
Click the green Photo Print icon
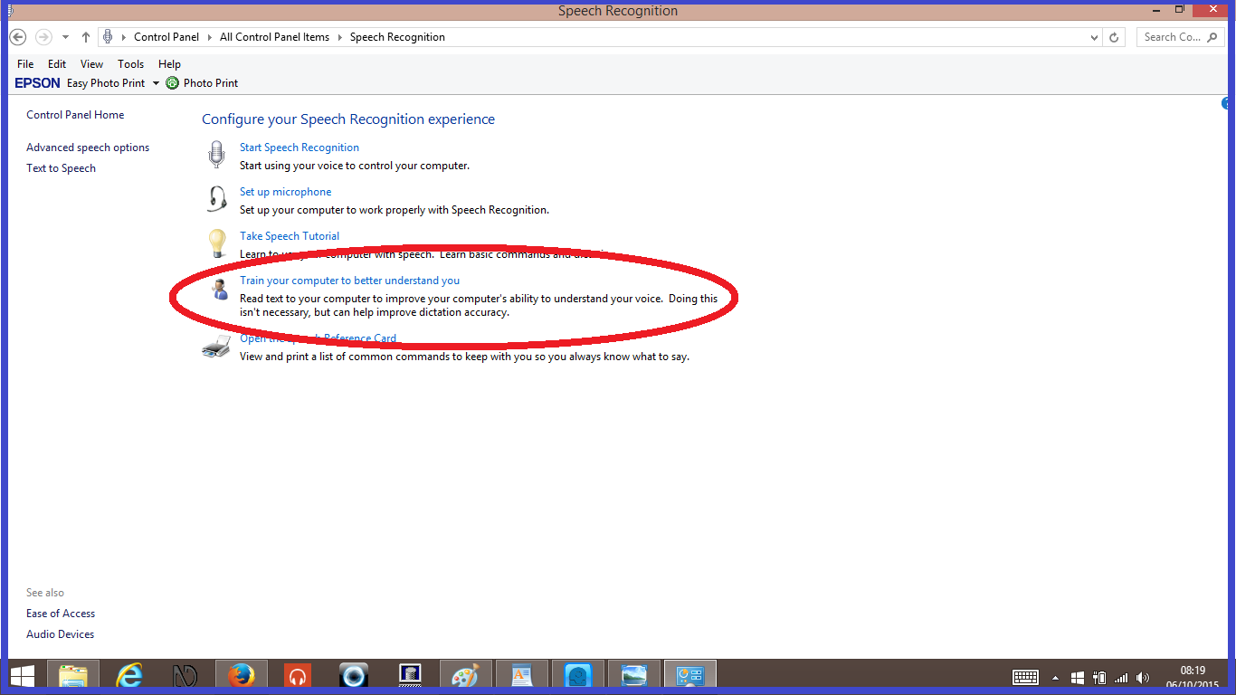pyautogui.click(x=173, y=83)
